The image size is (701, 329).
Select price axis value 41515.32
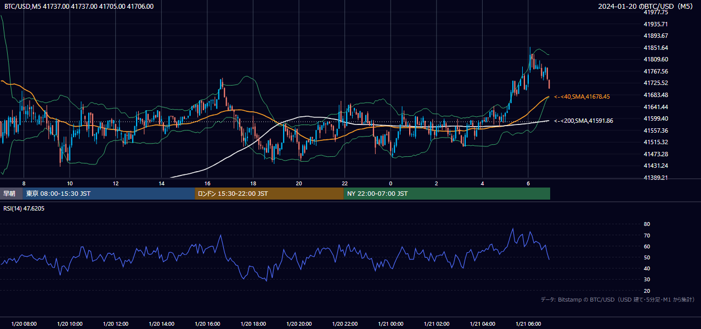click(x=655, y=142)
